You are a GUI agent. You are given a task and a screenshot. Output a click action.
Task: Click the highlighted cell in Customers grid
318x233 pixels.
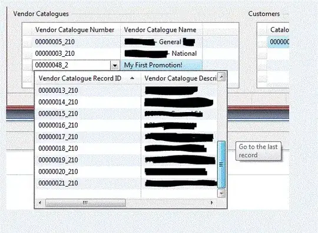(x=278, y=42)
